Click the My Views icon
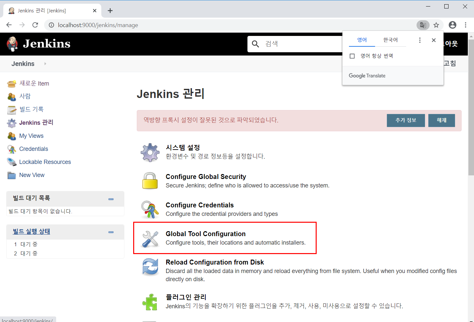The height and width of the screenshot is (322, 474). pyautogui.click(x=12, y=136)
